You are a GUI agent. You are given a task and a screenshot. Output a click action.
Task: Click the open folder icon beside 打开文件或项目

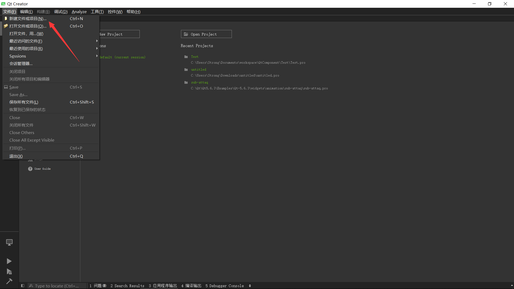click(x=6, y=26)
